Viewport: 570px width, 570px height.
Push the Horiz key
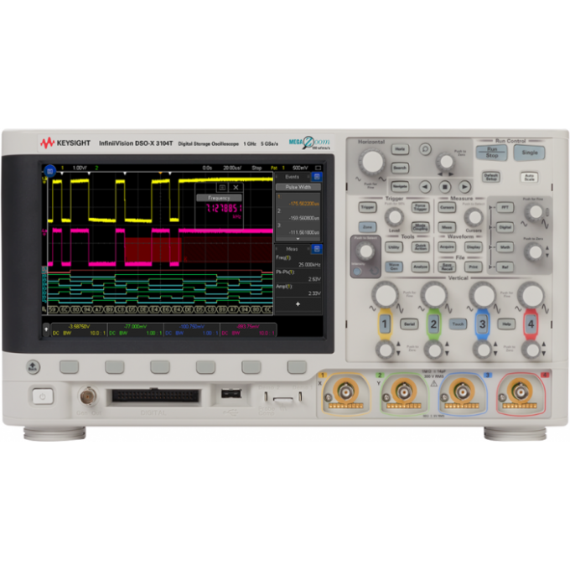400,149
